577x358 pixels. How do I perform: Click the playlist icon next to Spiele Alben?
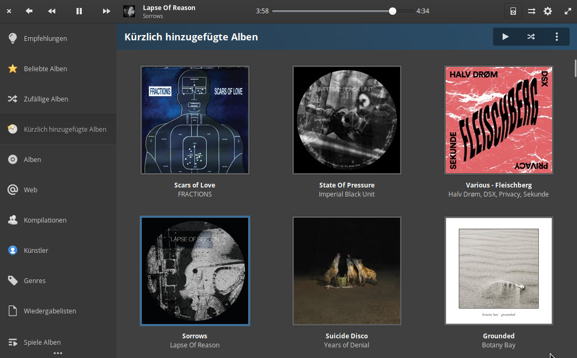pyautogui.click(x=13, y=342)
